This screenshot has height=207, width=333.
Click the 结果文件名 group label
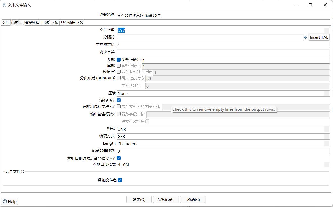15,172
